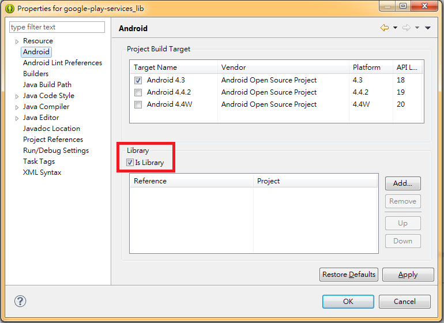Click API level 20 cell
The width and height of the screenshot is (444, 323).
pyautogui.click(x=401, y=104)
